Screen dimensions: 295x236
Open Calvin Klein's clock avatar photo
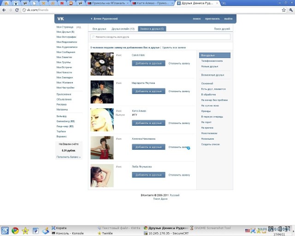[x=102, y=64]
